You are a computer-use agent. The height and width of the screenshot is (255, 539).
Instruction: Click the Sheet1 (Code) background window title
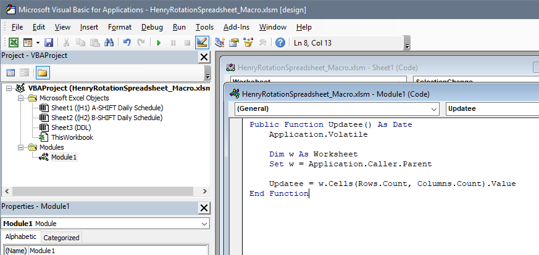pyautogui.click(x=328, y=68)
